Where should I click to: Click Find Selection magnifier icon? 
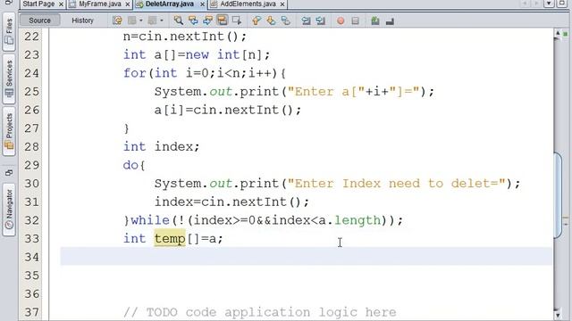[179, 21]
